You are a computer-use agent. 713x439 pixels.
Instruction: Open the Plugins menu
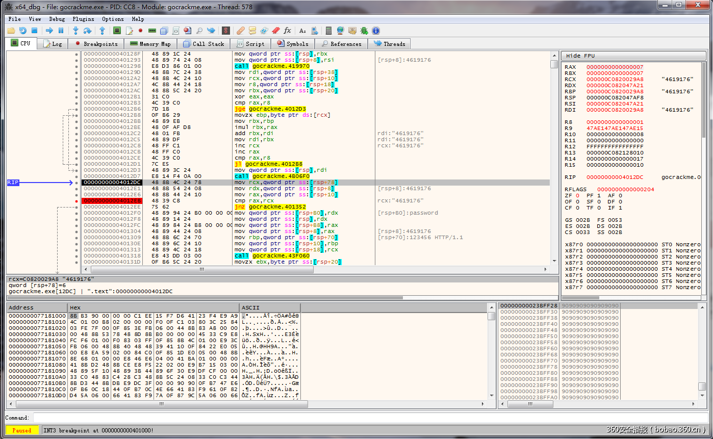point(83,19)
